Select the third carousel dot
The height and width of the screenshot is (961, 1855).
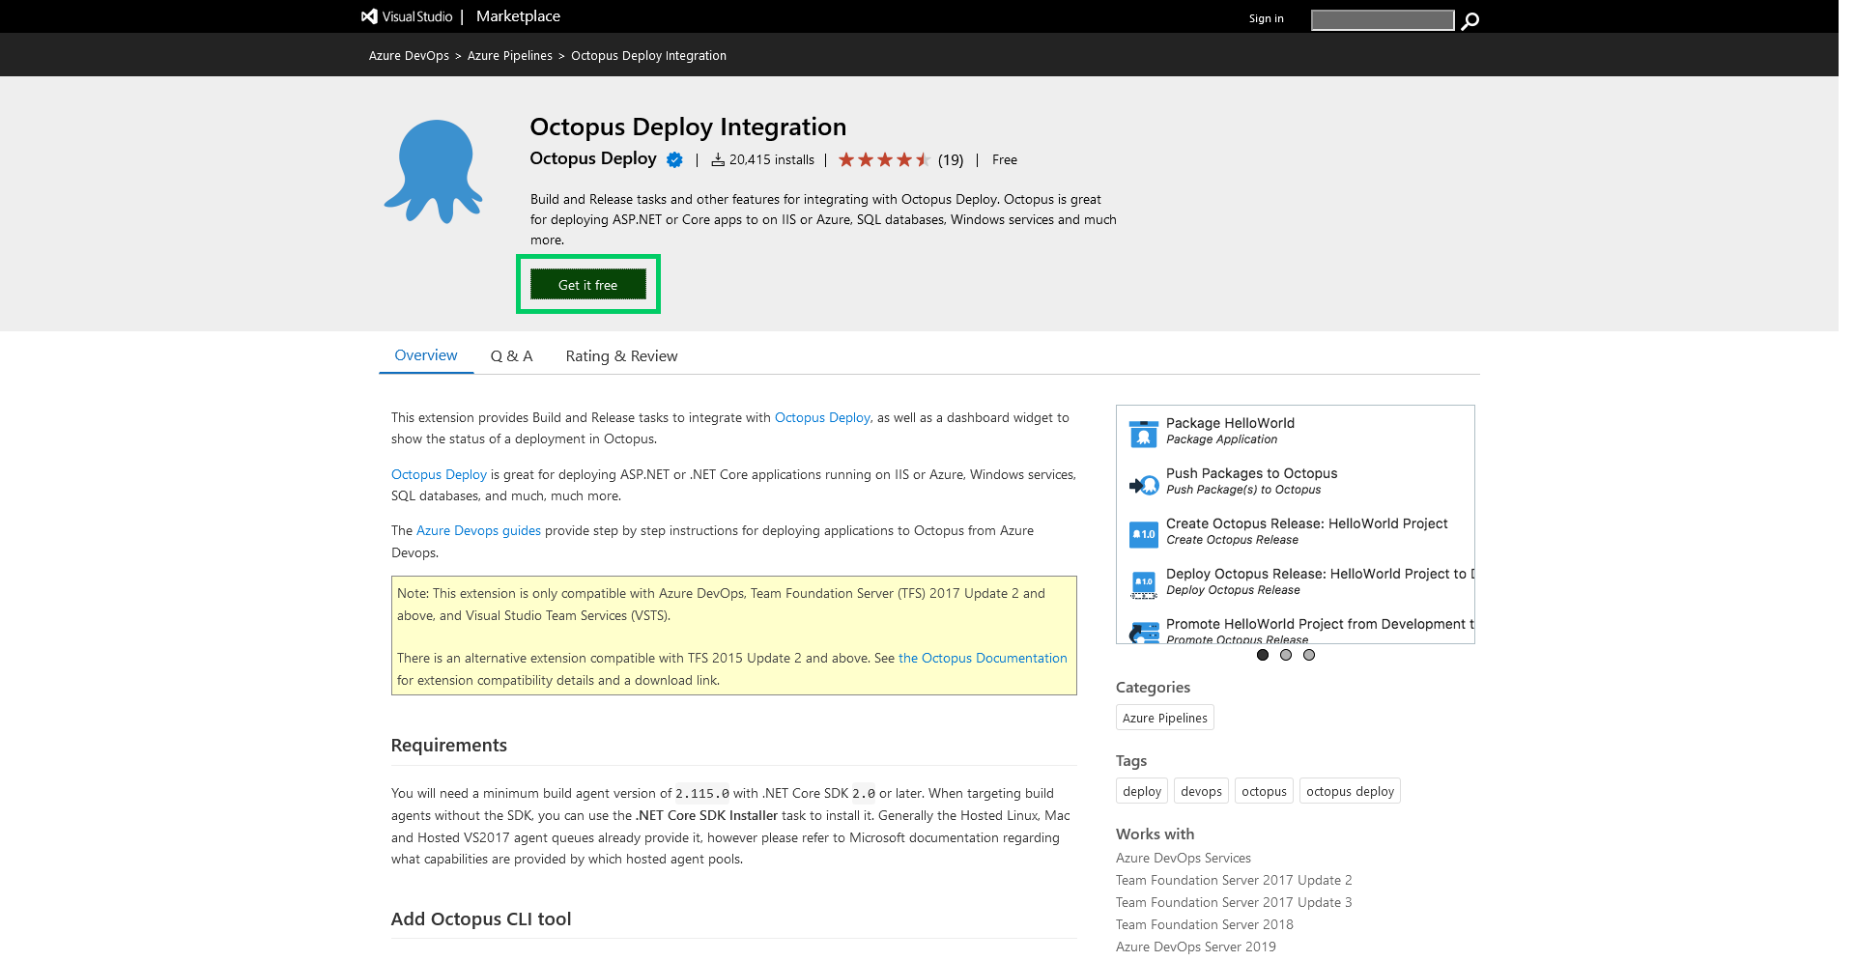point(1309,655)
